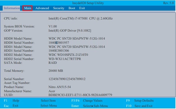Click the F5/F6 Change Values hint

point(87,100)
